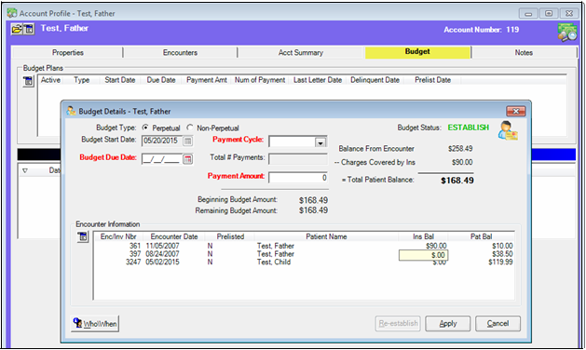Click the $168.49 Total Patient Balance value
Screen dimensions: 586x350
tap(457, 181)
